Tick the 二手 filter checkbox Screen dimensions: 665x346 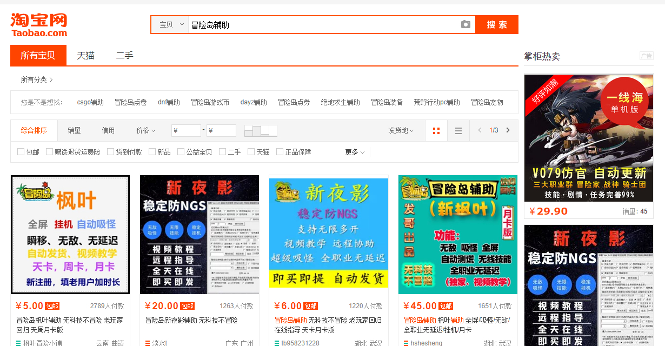222,152
